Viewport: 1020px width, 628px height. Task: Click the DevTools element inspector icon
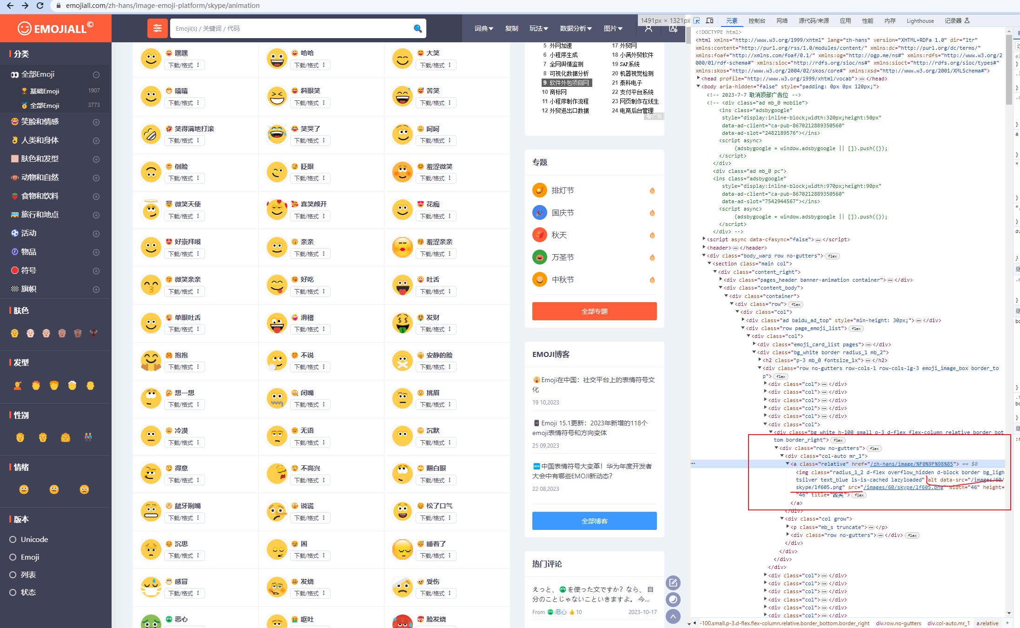click(696, 20)
